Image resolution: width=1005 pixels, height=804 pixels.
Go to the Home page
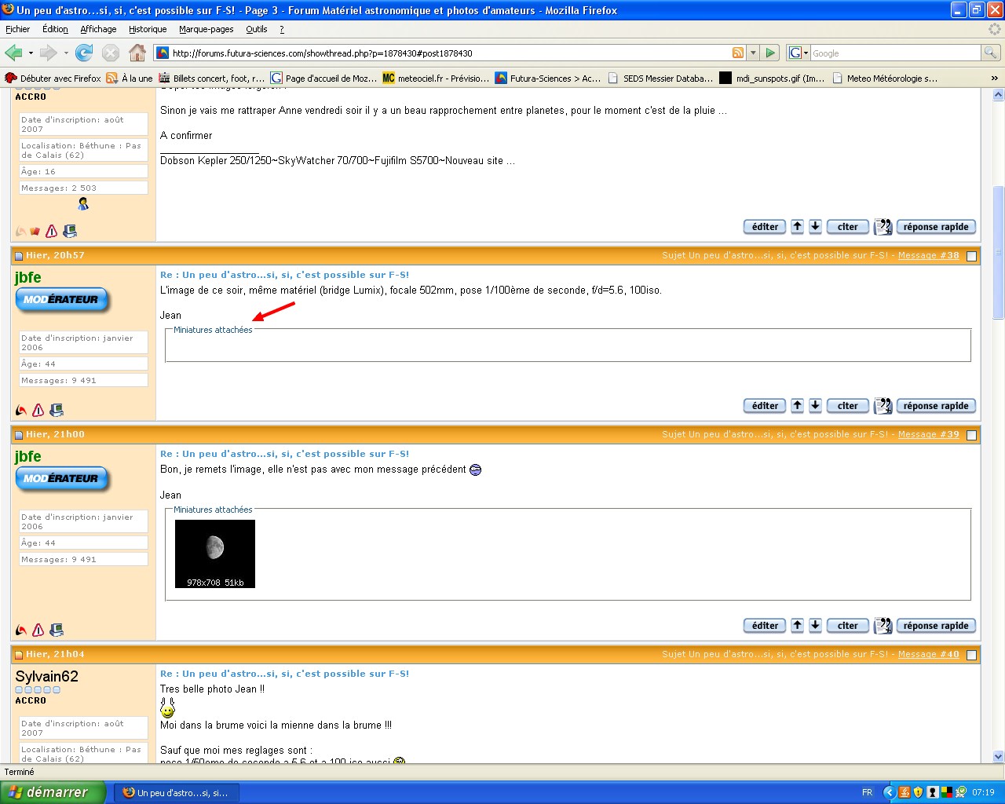pos(137,53)
